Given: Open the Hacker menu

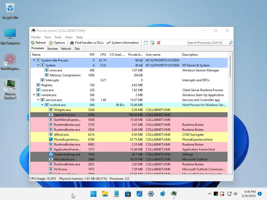Looking at the screenshot, I should click(36, 37).
